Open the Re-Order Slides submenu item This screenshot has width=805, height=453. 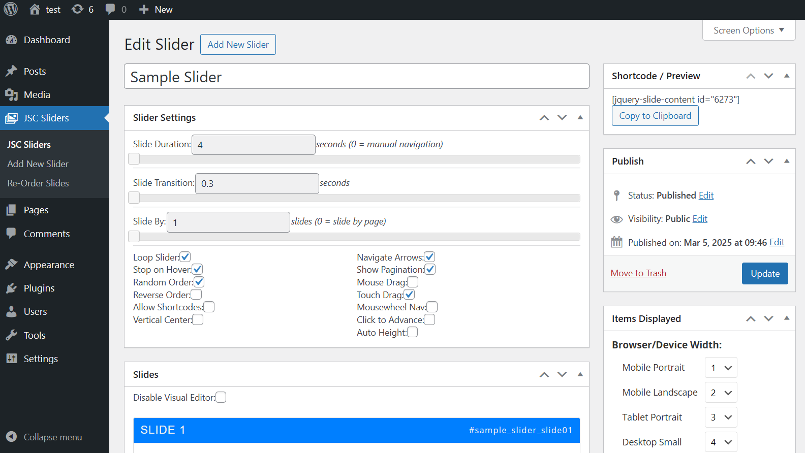pos(38,183)
